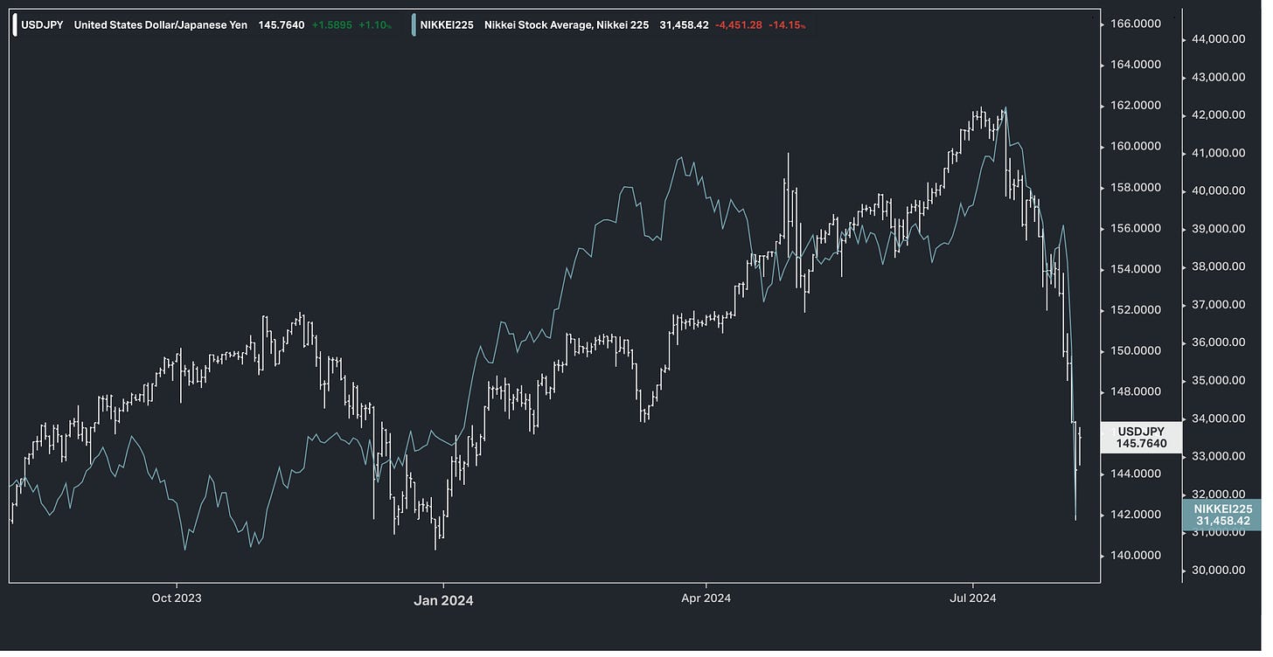Image resolution: width=1273 pixels, height=657 pixels.
Task: Click 41,000.00 on the Nikkei axis
Action: tap(1218, 153)
